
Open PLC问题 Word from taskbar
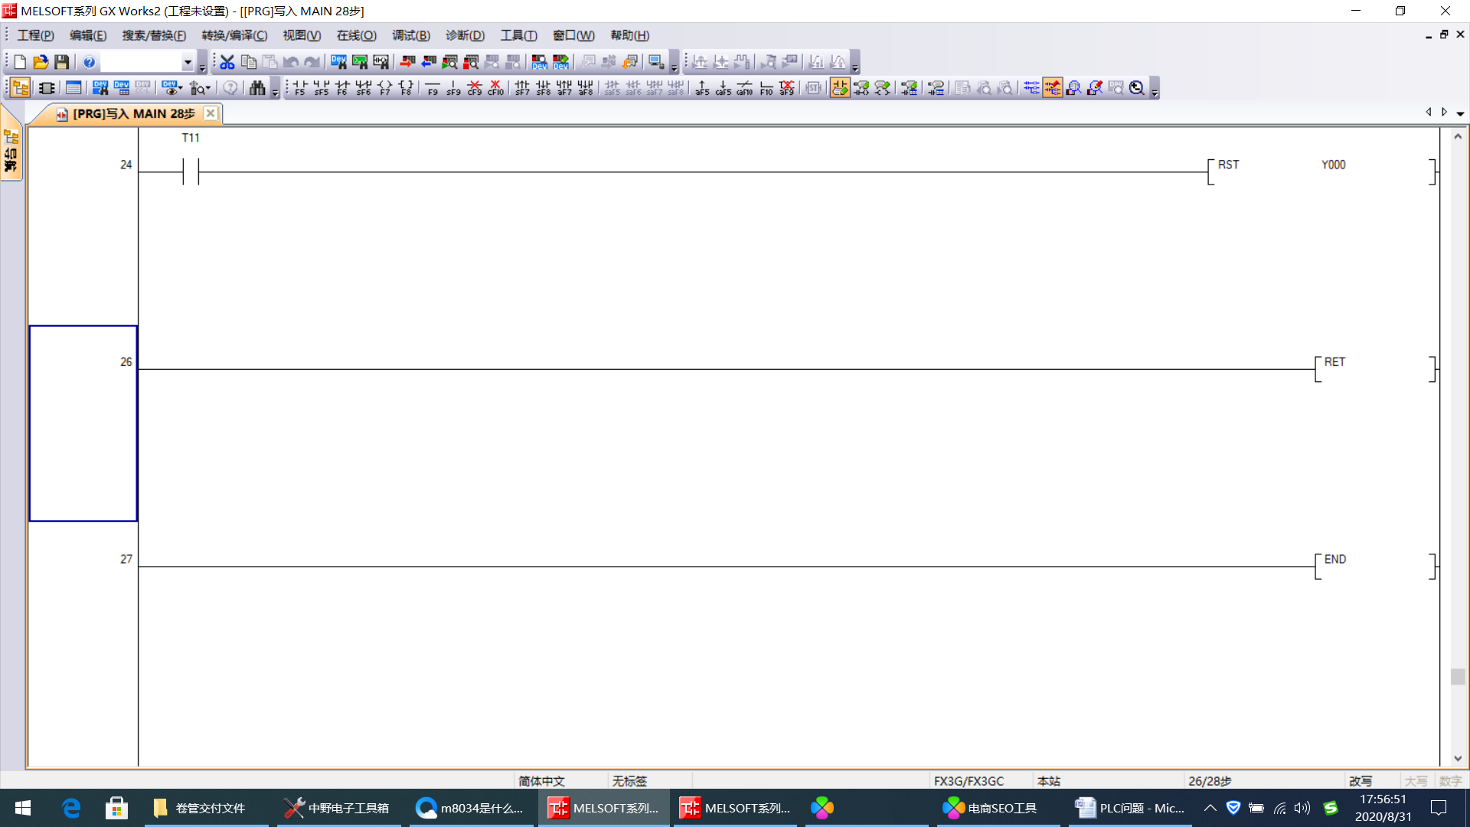[1129, 808]
